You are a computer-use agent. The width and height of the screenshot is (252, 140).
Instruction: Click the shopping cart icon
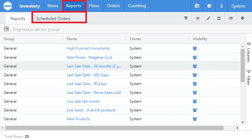tap(231, 19)
